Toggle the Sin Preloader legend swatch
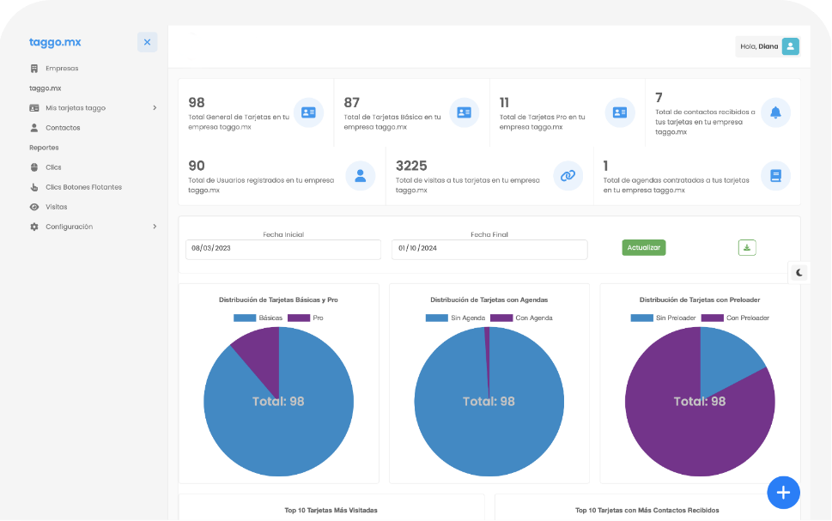 click(642, 318)
